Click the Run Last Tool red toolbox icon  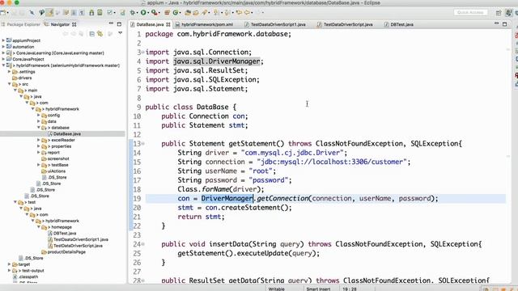point(154,13)
